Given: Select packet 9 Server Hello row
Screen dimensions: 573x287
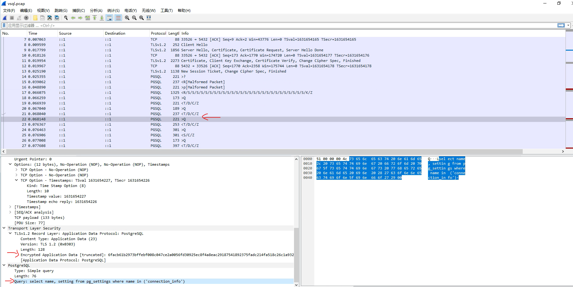Looking at the screenshot, I should pos(283,50).
